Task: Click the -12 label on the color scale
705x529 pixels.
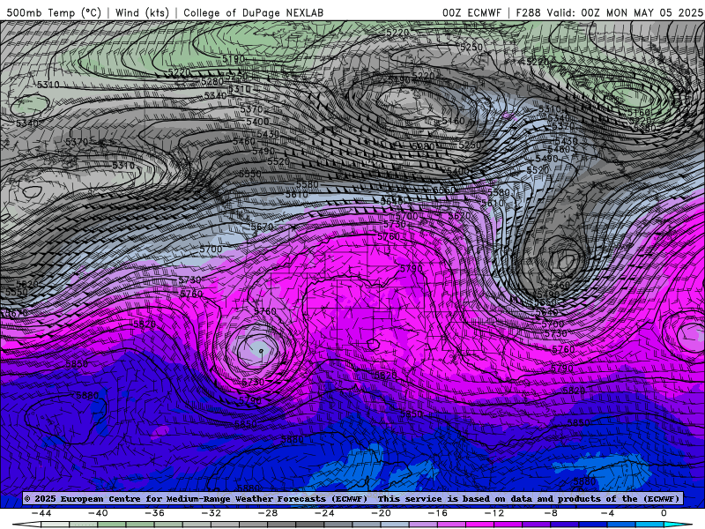Action: pyautogui.click(x=494, y=513)
